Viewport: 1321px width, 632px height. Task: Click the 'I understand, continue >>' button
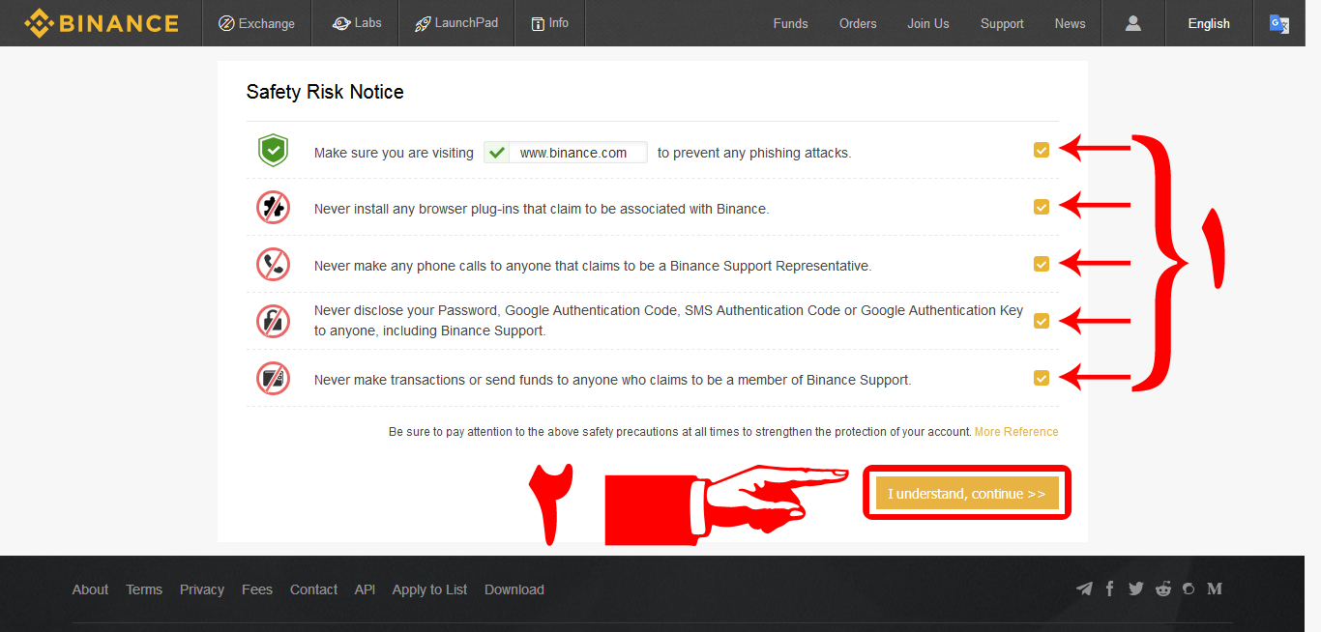pyautogui.click(x=967, y=493)
